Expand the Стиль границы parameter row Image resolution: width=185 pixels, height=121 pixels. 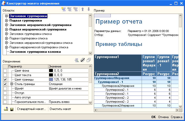point(12,84)
